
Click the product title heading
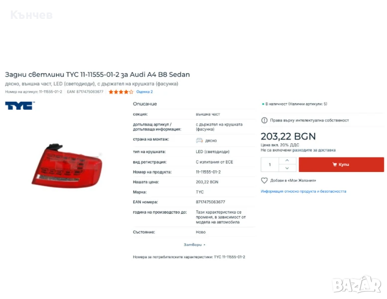(x=97, y=75)
